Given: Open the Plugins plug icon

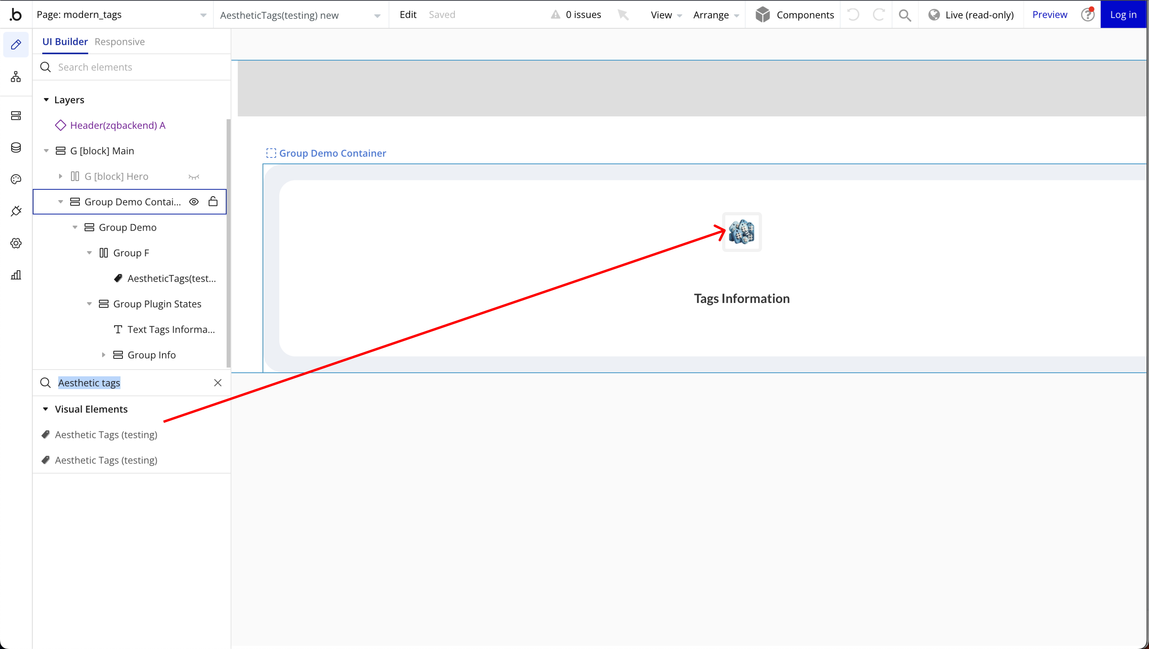Looking at the screenshot, I should point(16,211).
